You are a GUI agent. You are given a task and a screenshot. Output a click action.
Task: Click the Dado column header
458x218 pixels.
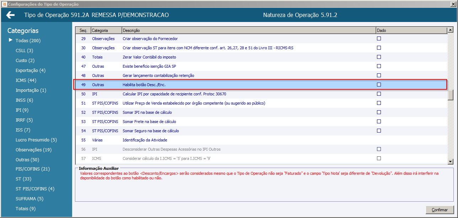click(411, 30)
